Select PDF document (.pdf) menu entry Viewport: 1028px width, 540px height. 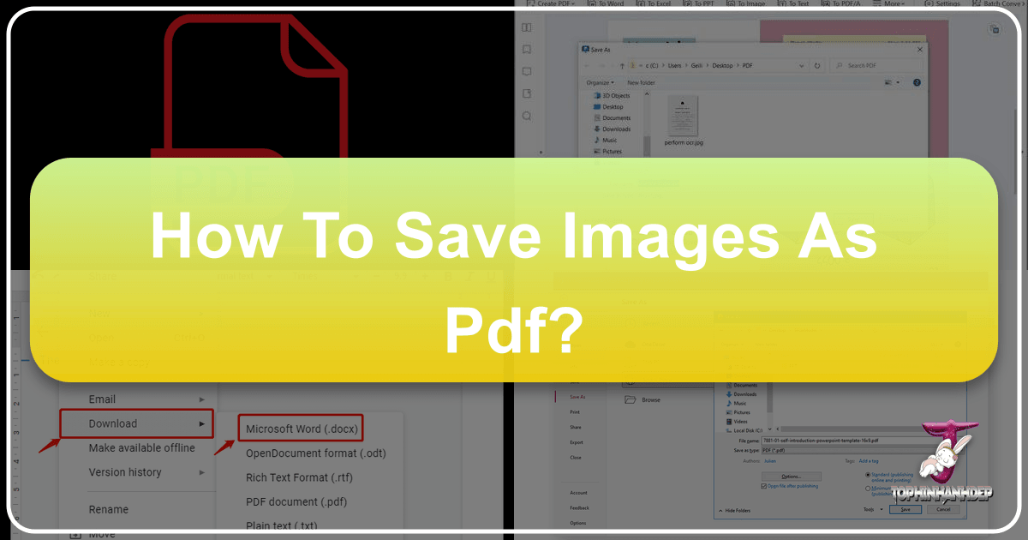tap(296, 501)
